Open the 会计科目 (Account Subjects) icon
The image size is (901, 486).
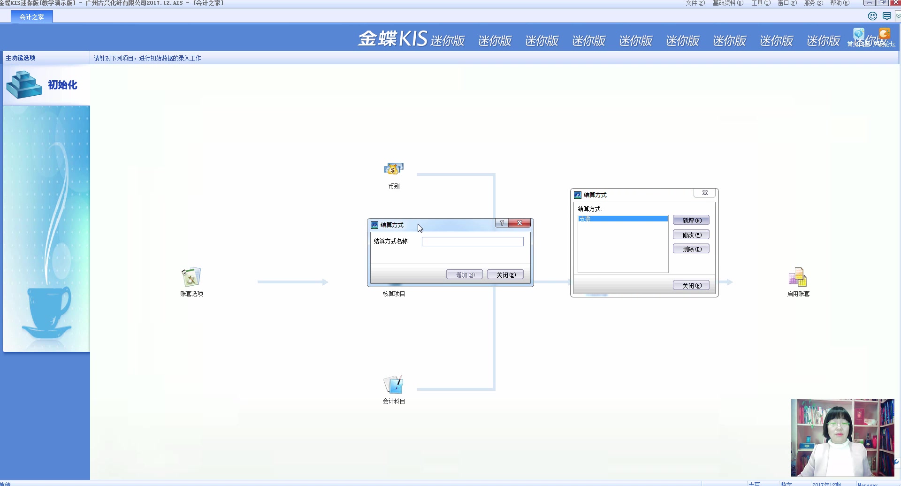[x=394, y=385]
